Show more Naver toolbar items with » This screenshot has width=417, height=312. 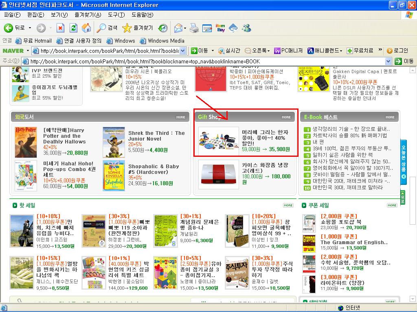(x=380, y=50)
